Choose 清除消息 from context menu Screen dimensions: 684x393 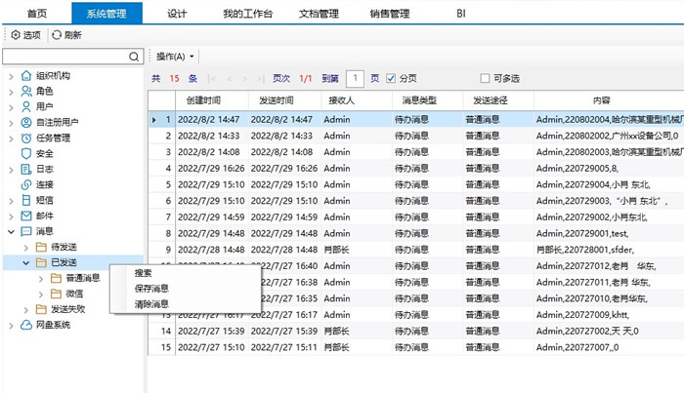click(151, 304)
